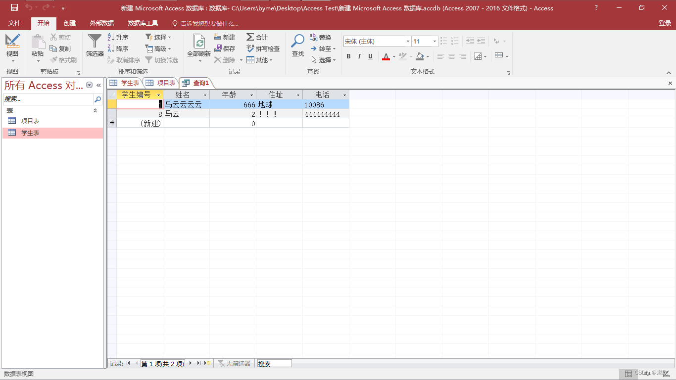Toggle italic formatting
Image resolution: width=676 pixels, height=380 pixels.
(x=359, y=56)
